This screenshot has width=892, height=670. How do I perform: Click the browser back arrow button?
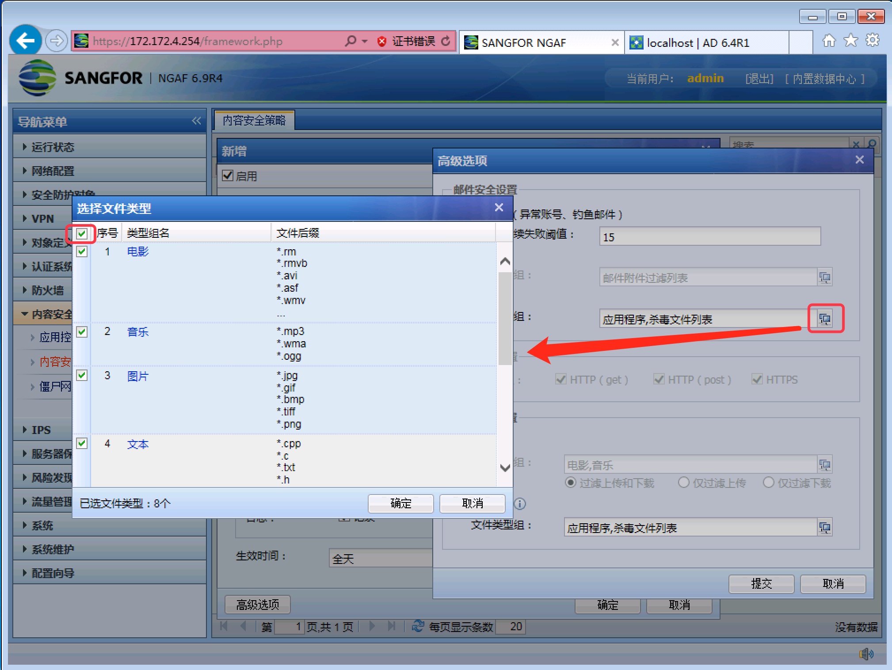(x=26, y=41)
